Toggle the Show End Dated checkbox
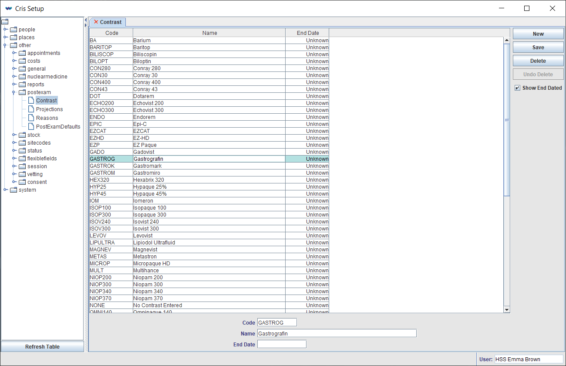Image resolution: width=566 pixels, height=366 pixels. point(518,88)
